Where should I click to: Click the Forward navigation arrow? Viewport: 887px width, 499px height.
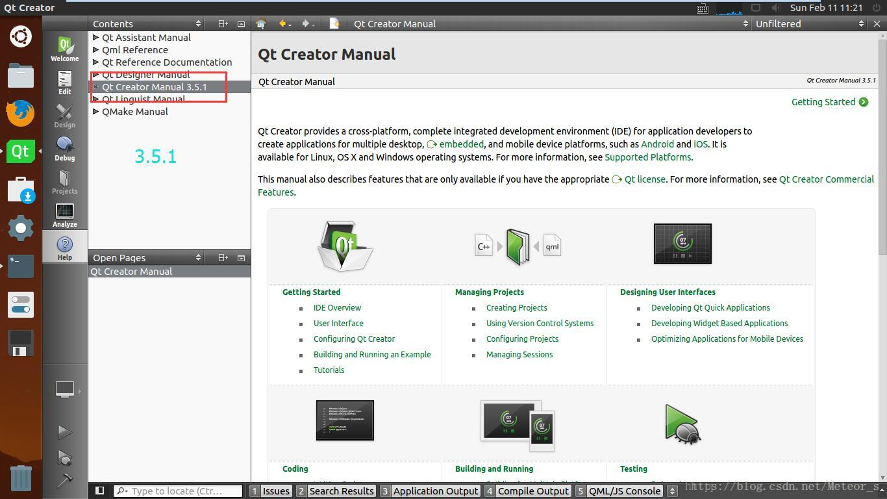tap(305, 23)
